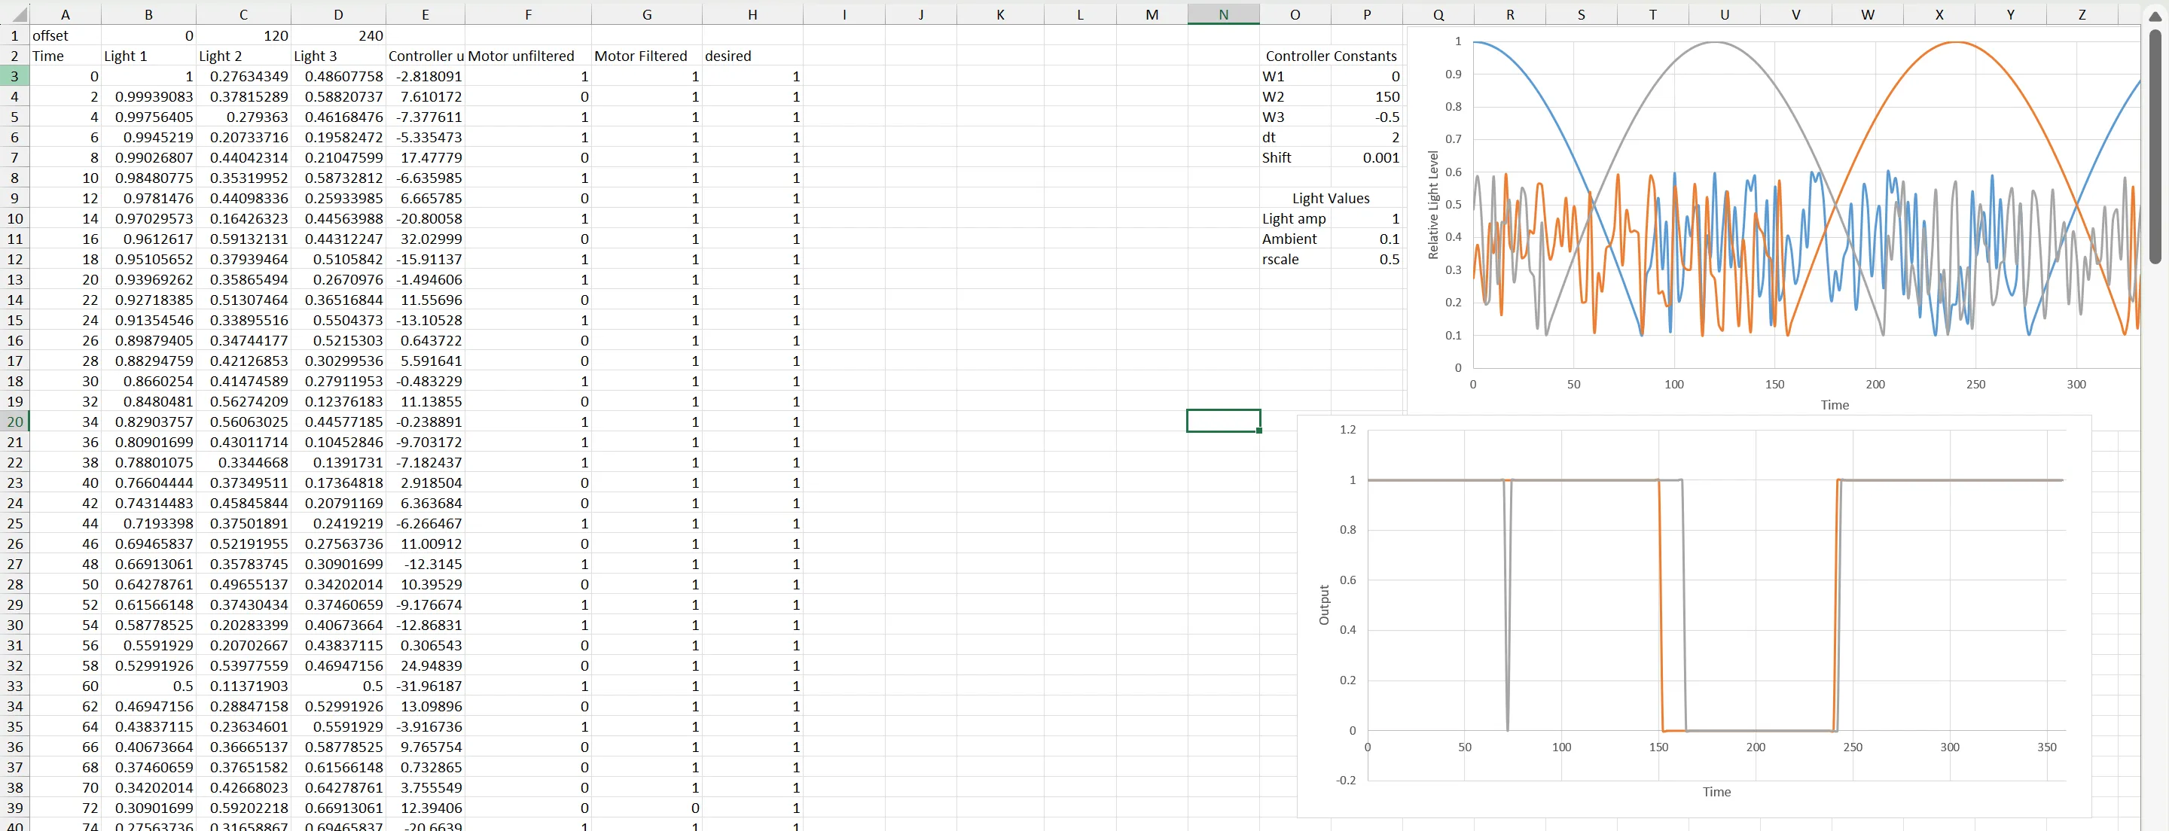The height and width of the screenshot is (831, 2169).
Task: Click cell with value -31.96187
Action: [426, 686]
